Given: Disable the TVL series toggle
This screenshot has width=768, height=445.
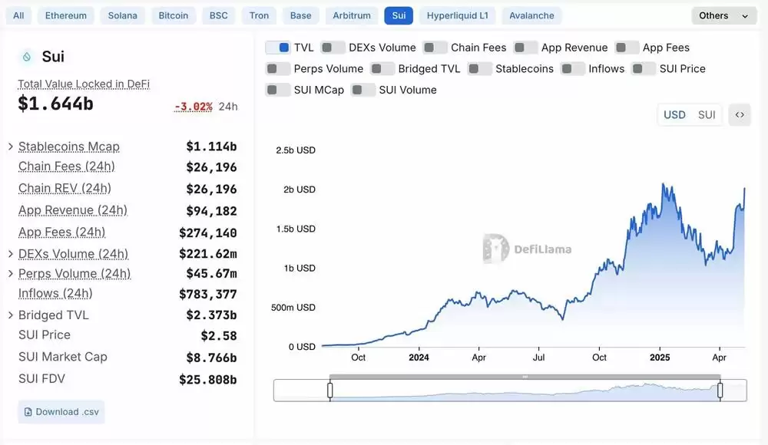Looking at the screenshot, I should [278, 47].
